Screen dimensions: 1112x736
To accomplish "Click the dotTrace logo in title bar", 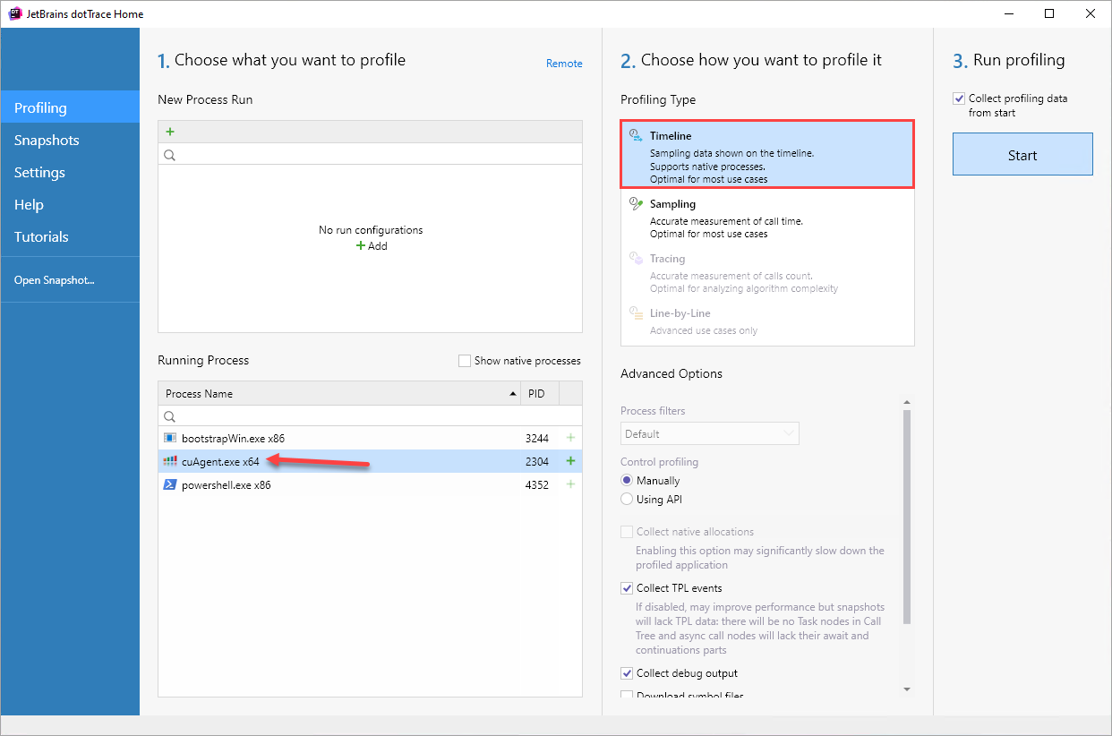I will pyautogui.click(x=15, y=13).
